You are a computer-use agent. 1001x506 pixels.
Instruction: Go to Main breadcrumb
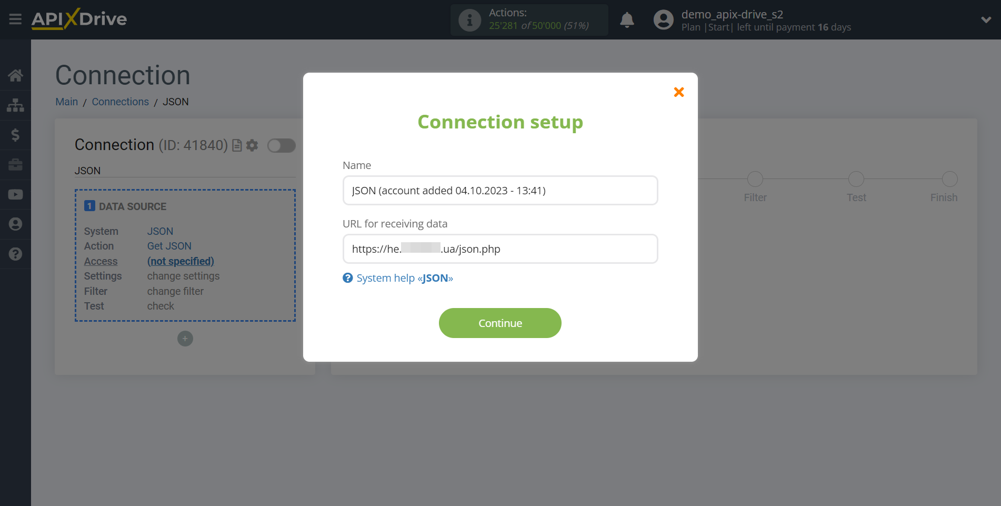point(67,102)
